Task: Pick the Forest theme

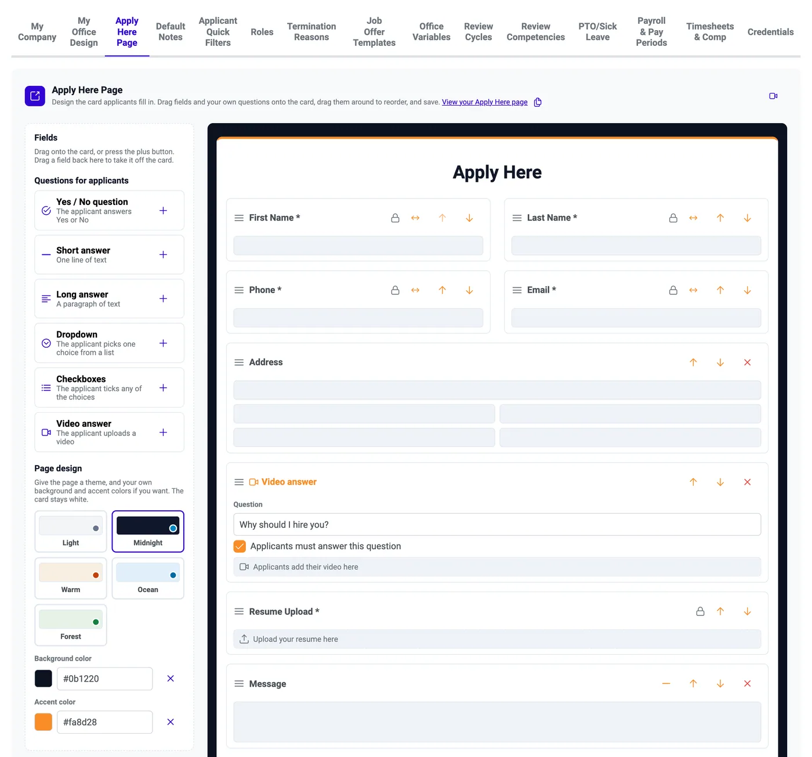Action: (x=71, y=625)
